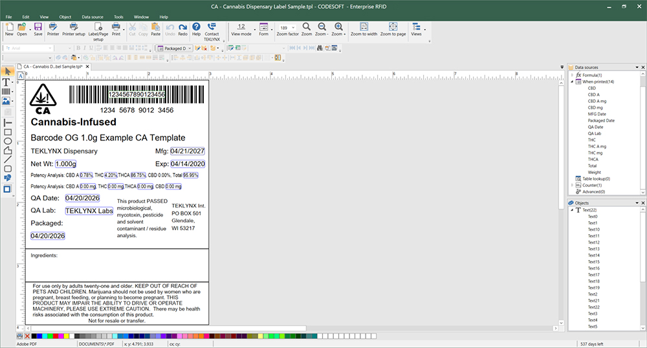Select the Image tool

pyautogui.click(x=6, y=101)
